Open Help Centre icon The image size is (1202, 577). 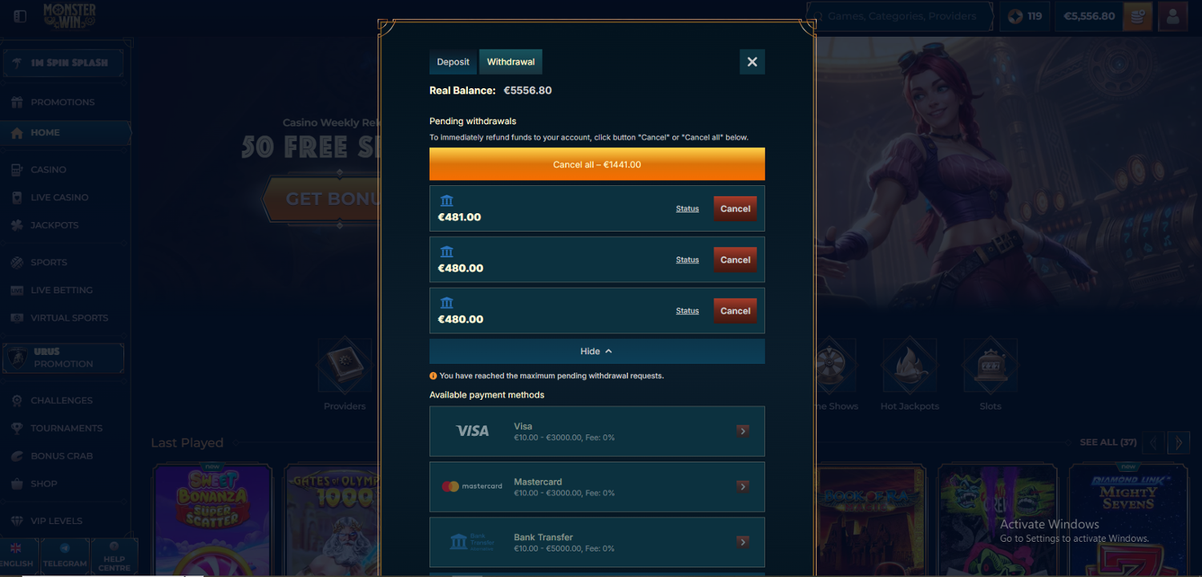pyautogui.click(x=114, y=557)
